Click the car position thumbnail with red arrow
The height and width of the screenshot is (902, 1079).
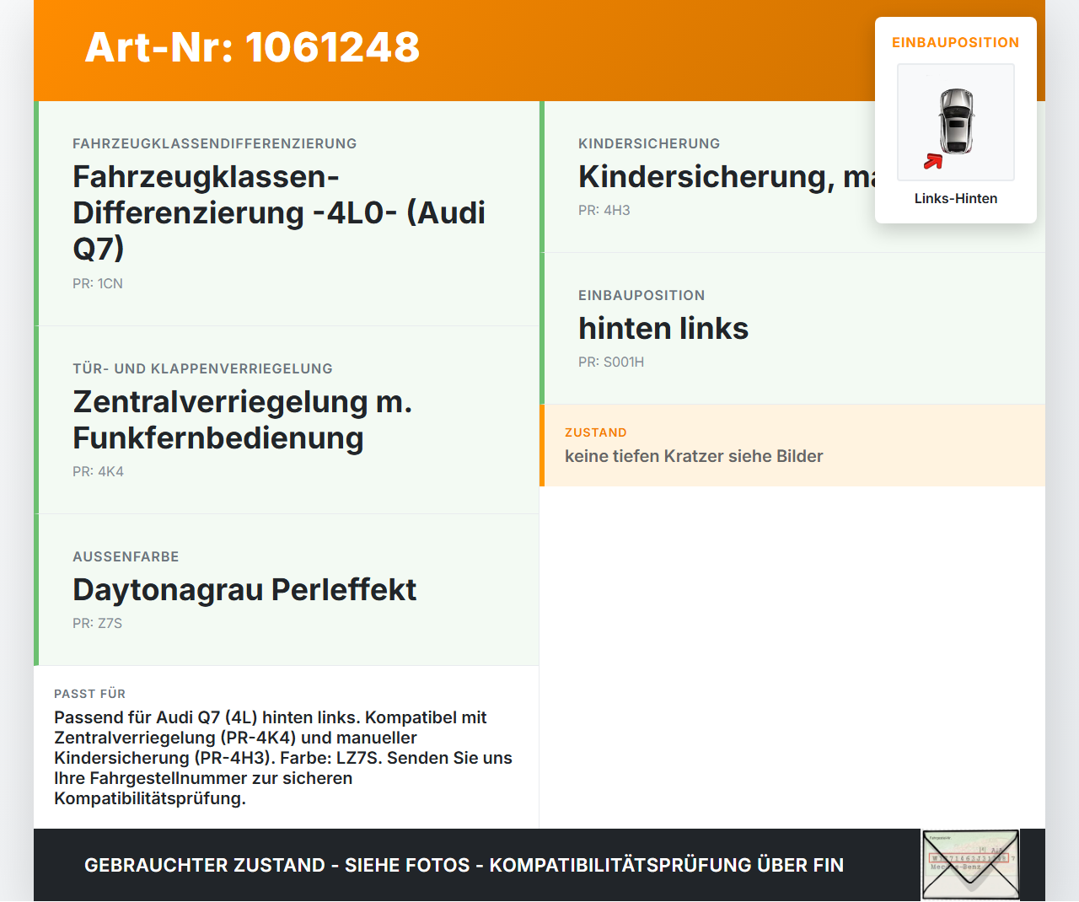coord(956,122)
